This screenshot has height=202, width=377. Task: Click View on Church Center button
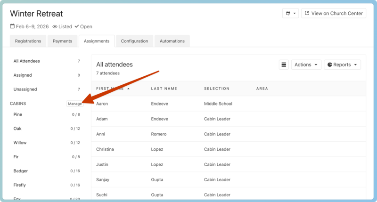(334, 13)
